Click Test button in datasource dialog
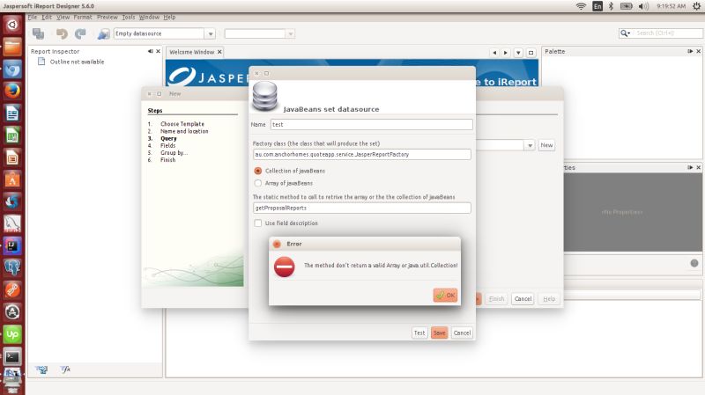Viewport: 705px width, 395px height. [419, 333]
